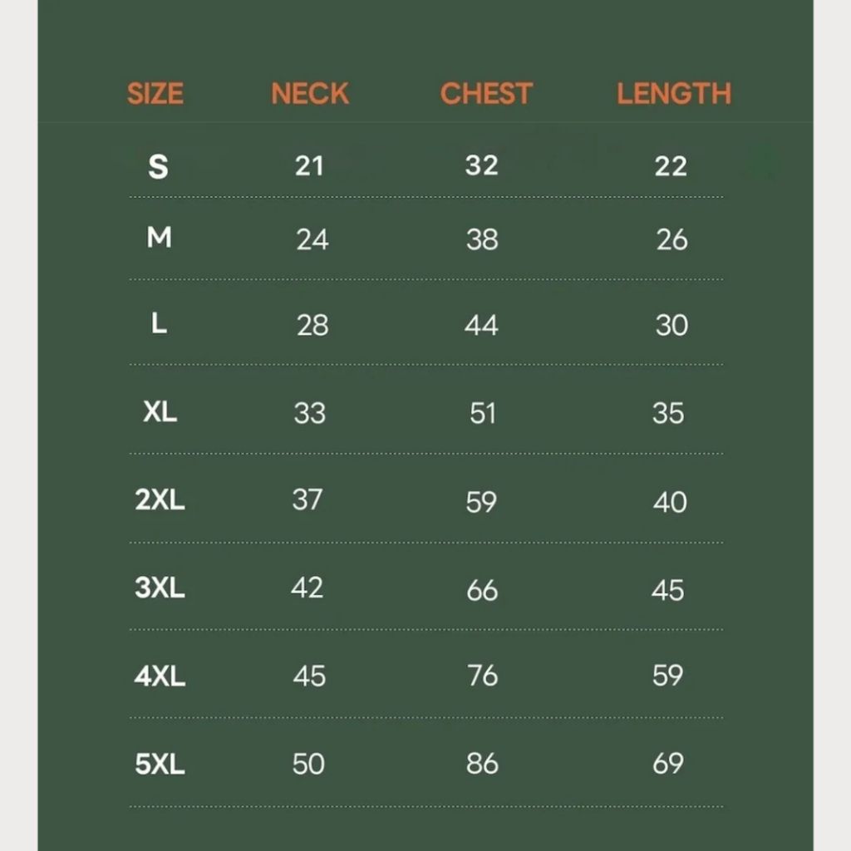Click neck value 21 for size S
This screenshot has width=851, height=851.
pyautogui.click(x=309, y=166)
